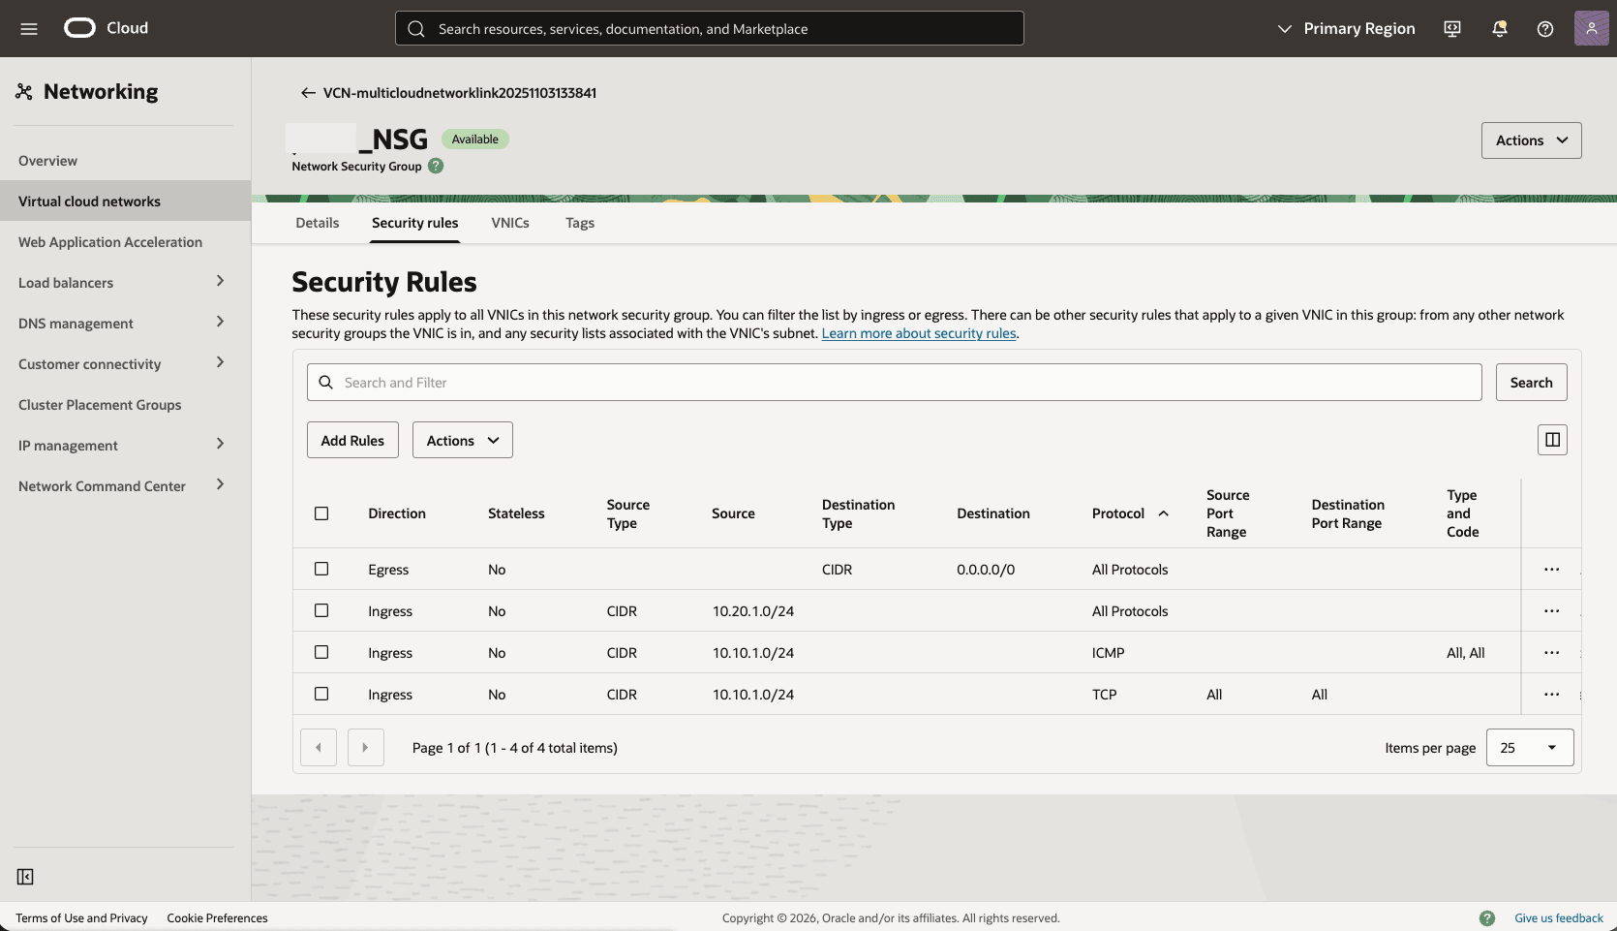Screen dimensions: 1617x931
Task: Open the hamburger navigation menu
Action: point(29,29)
